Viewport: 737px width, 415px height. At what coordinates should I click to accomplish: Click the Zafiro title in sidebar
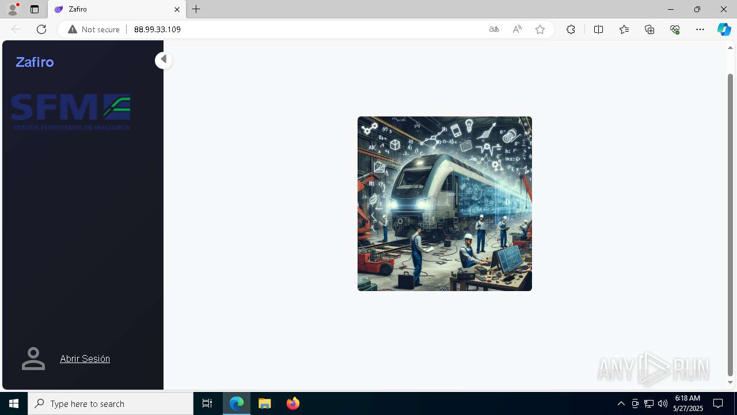coord(35,62)
